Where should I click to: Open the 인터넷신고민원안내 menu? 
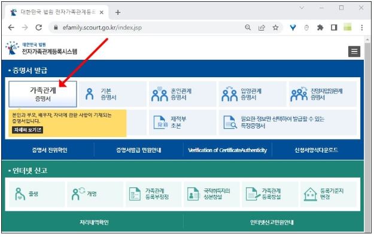coord(272,223)
